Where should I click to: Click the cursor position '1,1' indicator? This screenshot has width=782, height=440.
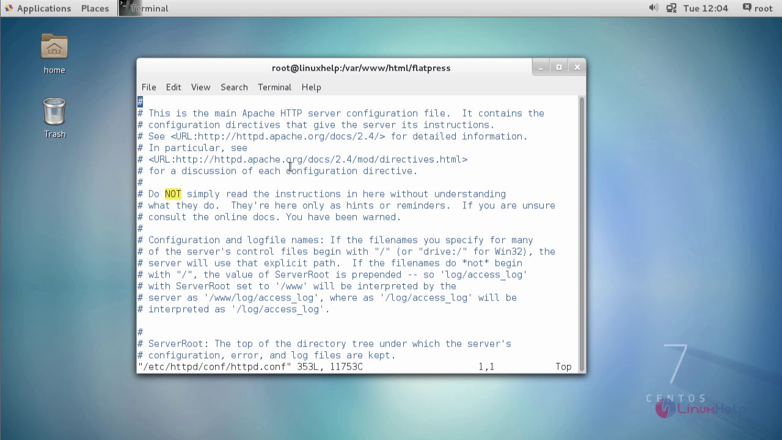[x=486, y=367]
